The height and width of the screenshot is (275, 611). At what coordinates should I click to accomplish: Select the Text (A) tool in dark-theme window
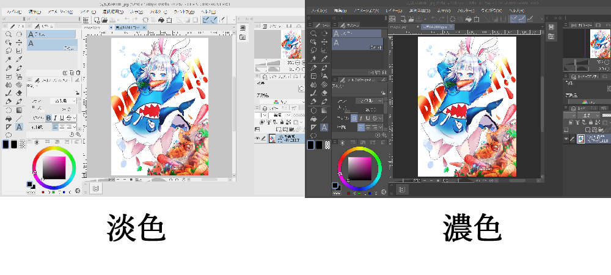click(324, 127)
